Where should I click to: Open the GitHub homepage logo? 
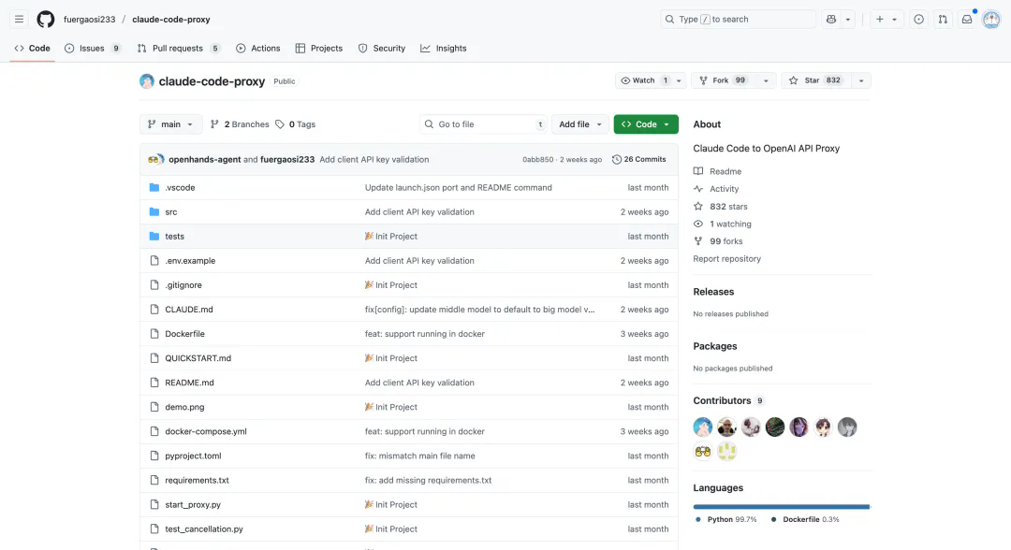pos(45,20)
